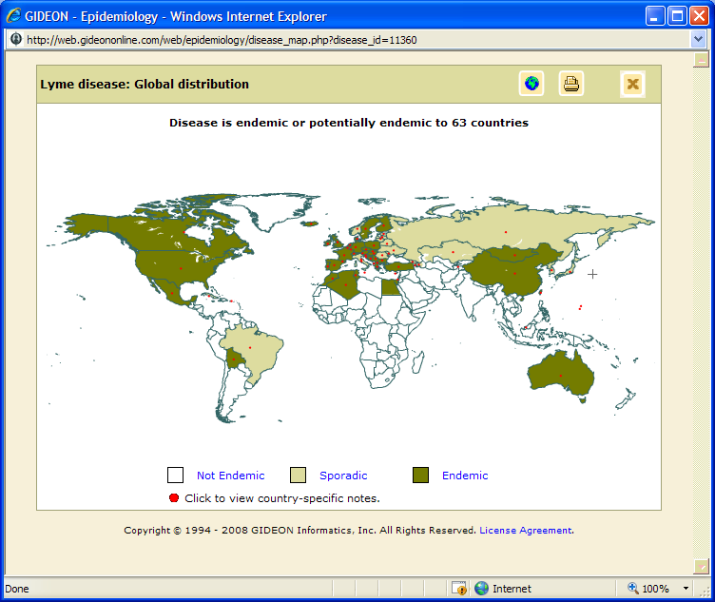Screen dimensions: 715x602
Task: Click the security warning status bar icon
Action: tap(459, 589)
